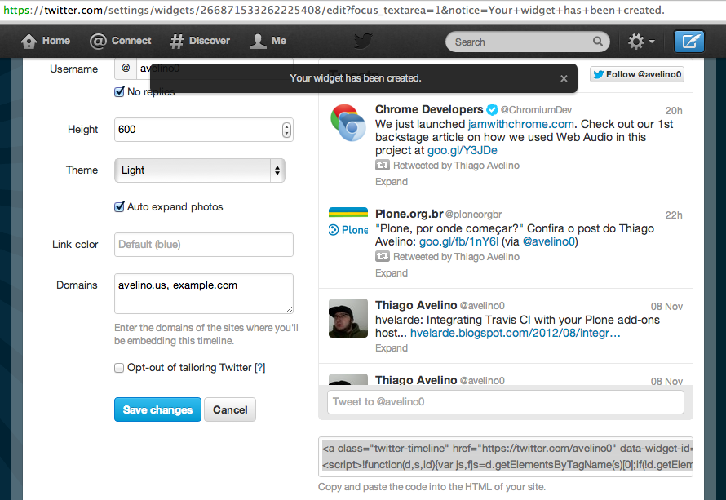Toggle Auto expand photos checkbox
Image resolution: width=726 pixels, height=500 pixels.
[x=119, y=206]
